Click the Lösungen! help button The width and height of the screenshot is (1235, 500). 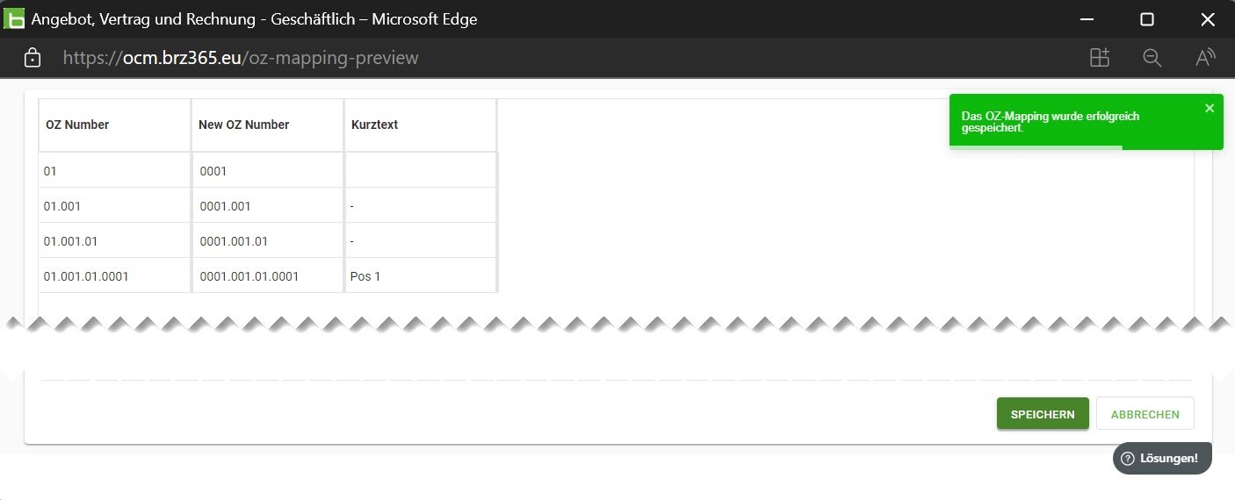click(1161, 458)
